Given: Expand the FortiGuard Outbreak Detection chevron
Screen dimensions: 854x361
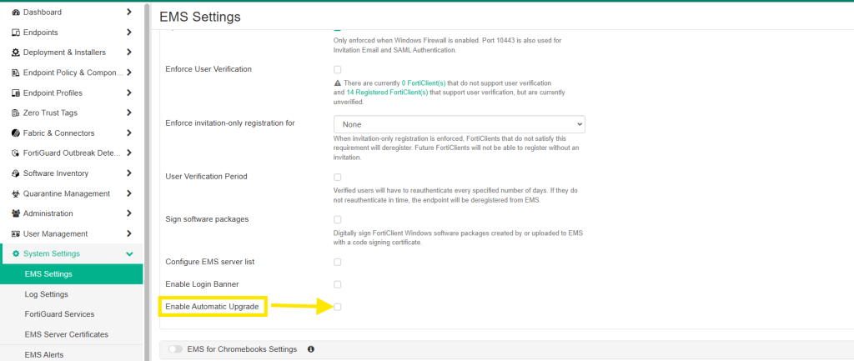Looking at the screenshot, I should tap(129, 153).
